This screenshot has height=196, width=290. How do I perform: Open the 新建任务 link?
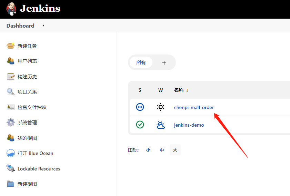tap(27, 46)
